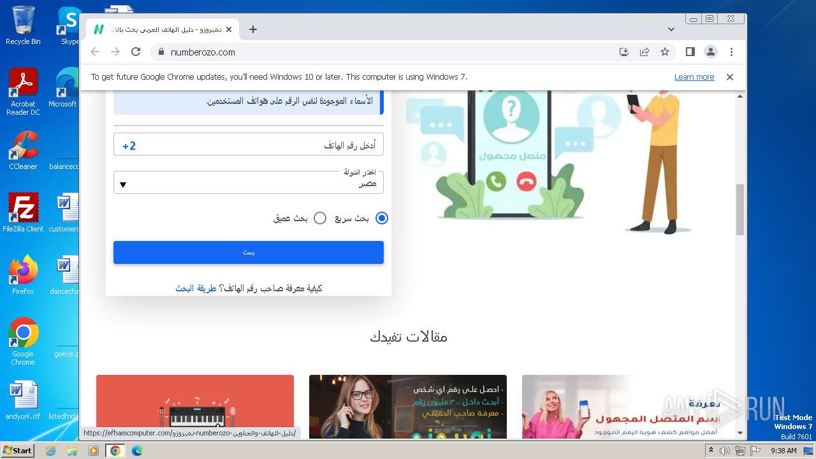Open the Chrome three-dot menu
The height and width of the screenshot is (459, 816).
[731, 52]
